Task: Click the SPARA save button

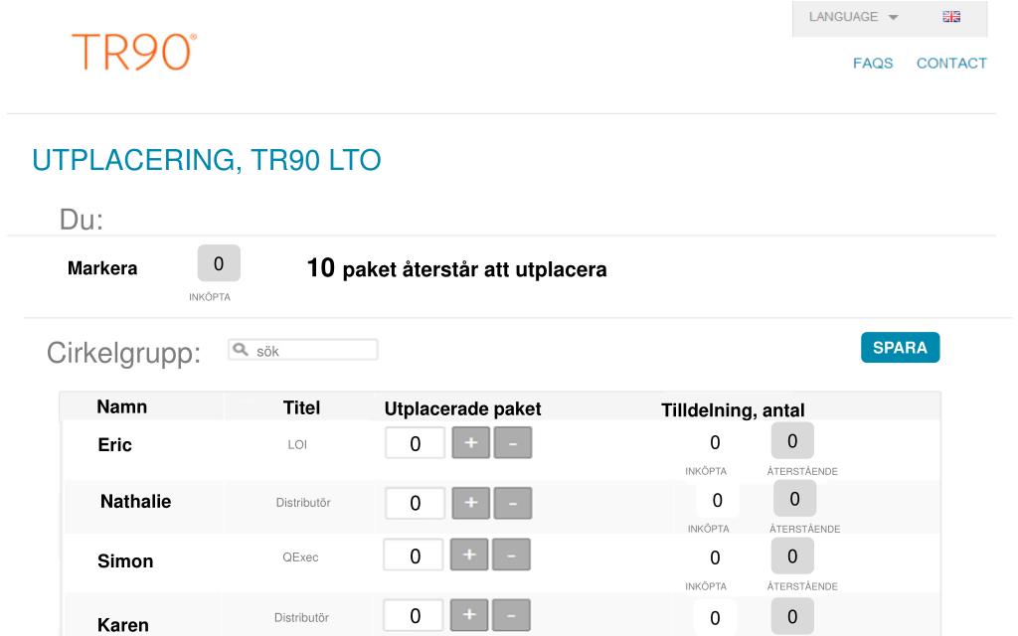Action: [x=900, y=347]
